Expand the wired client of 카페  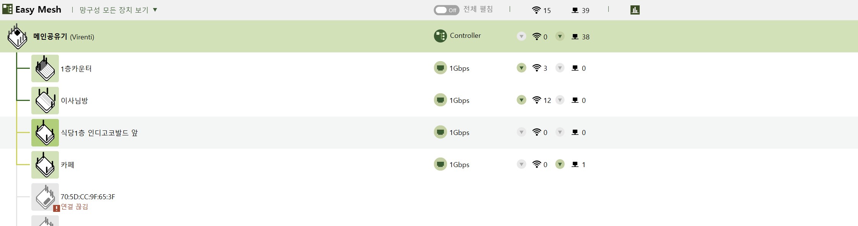coord(560,164)
